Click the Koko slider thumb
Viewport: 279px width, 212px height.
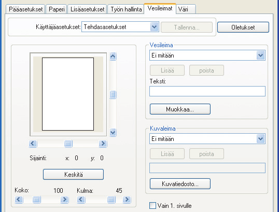(37, 200)
